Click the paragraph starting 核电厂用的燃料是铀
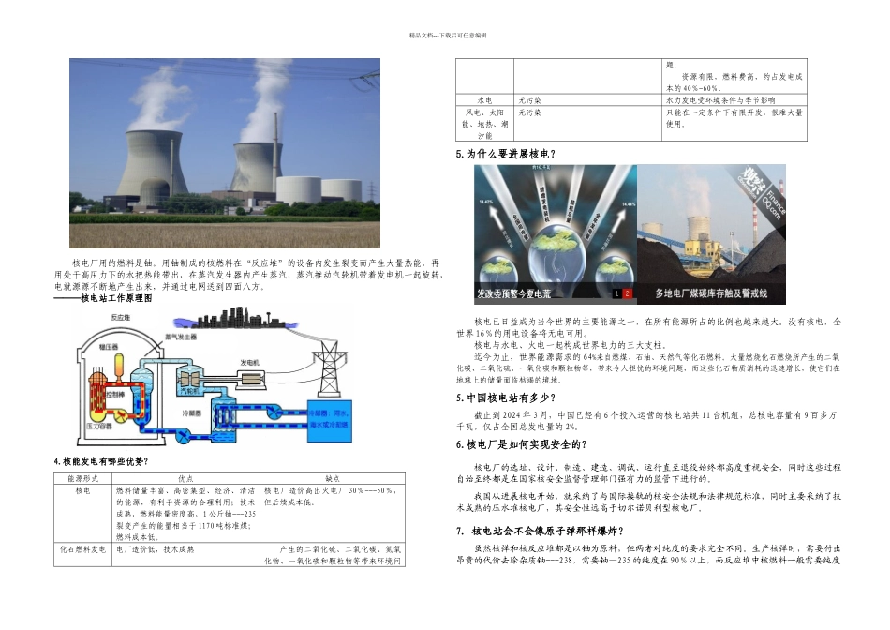 point(248,275)
